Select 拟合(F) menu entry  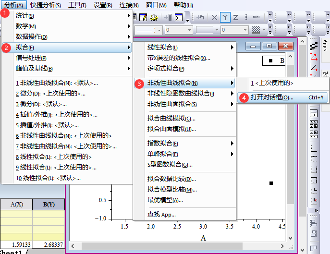coord(67,48)
